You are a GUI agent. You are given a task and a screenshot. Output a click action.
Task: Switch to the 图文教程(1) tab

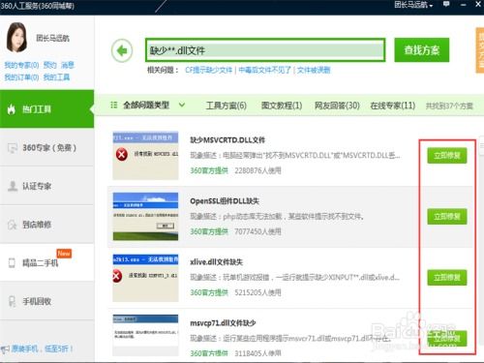(282, 106)
